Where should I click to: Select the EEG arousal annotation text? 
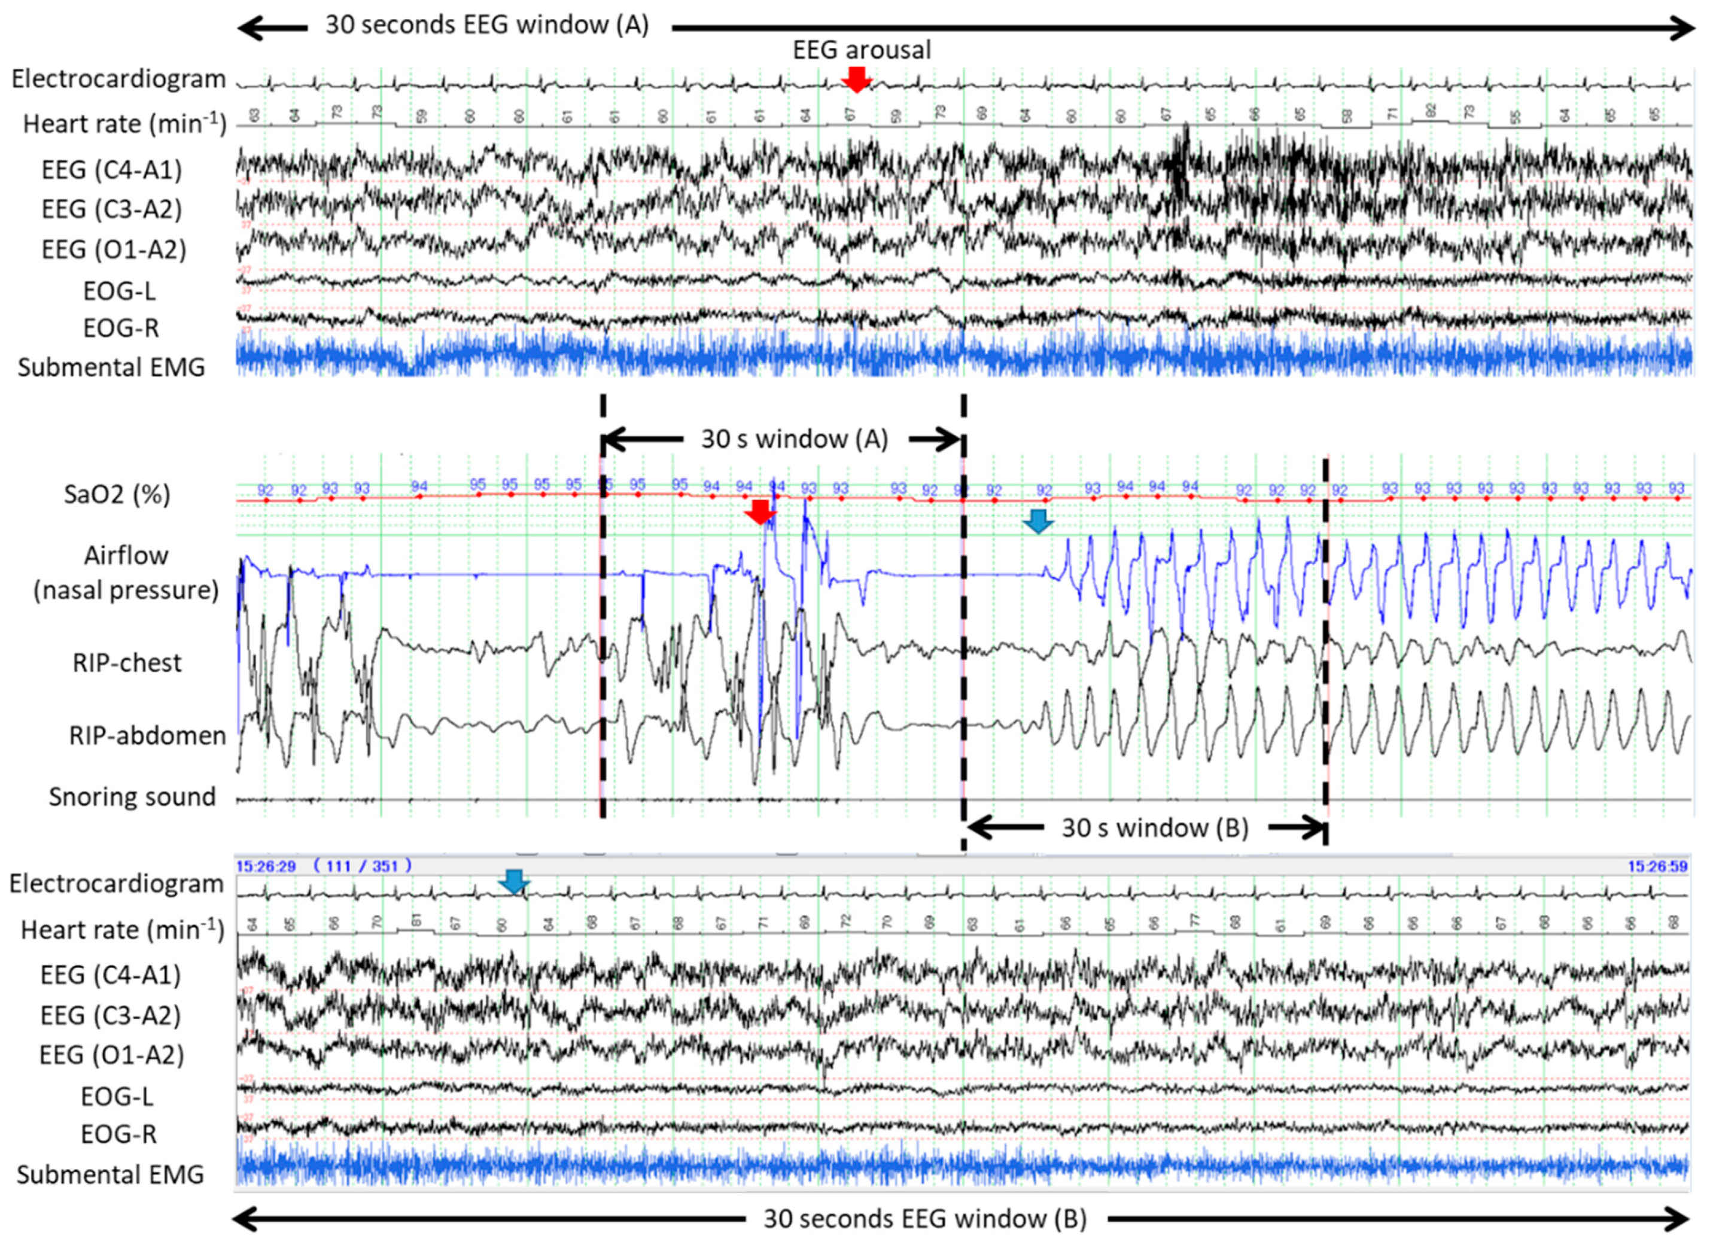coord(862,50)
